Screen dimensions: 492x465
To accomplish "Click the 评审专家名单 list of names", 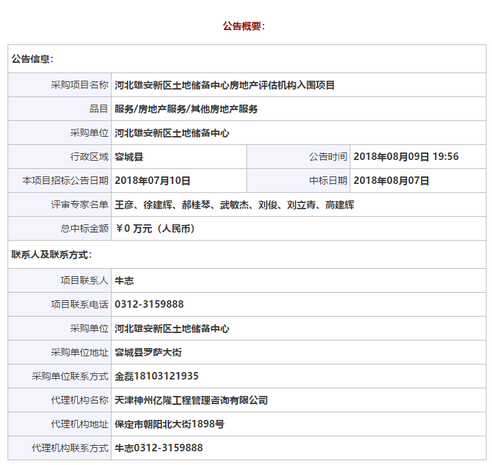I will click(234, 204).
